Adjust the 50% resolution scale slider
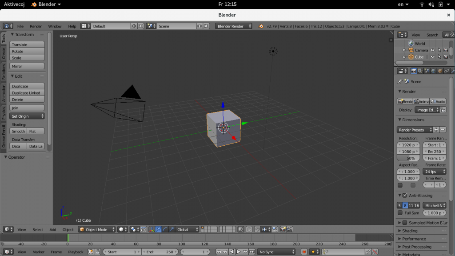This screenshot has height=256, width=455. [408, 158]
